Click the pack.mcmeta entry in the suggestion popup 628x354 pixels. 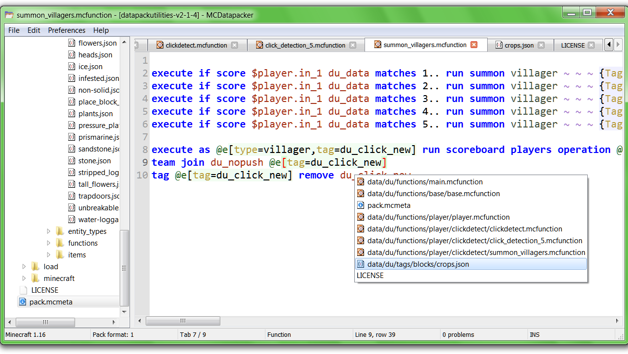(388, 205)
